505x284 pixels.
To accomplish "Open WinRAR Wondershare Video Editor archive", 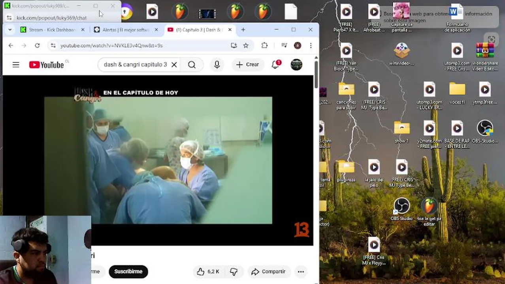I will [x=485, y=57].
